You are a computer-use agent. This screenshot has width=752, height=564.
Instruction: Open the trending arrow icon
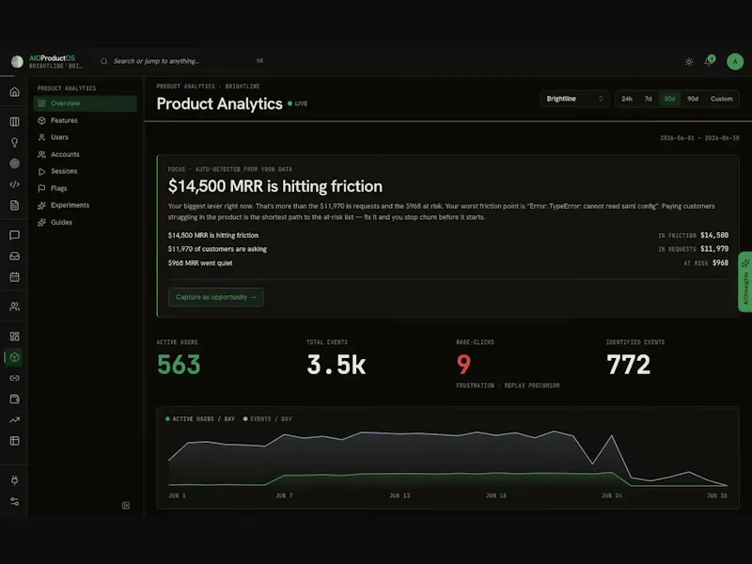tap(15, 419)
